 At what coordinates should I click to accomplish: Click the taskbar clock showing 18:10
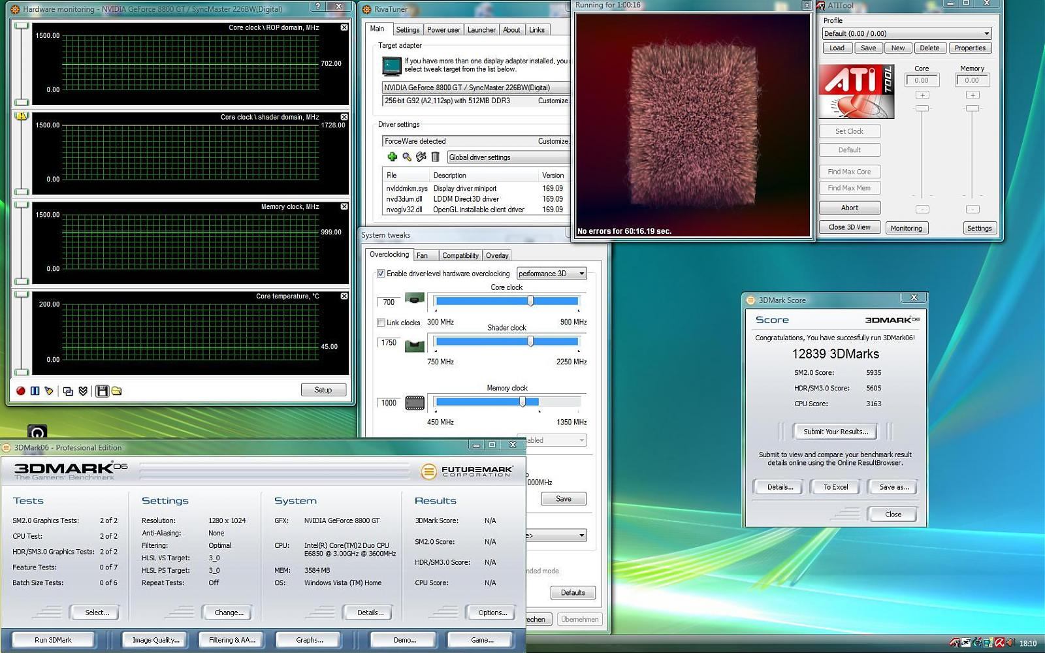[1029, 643]
